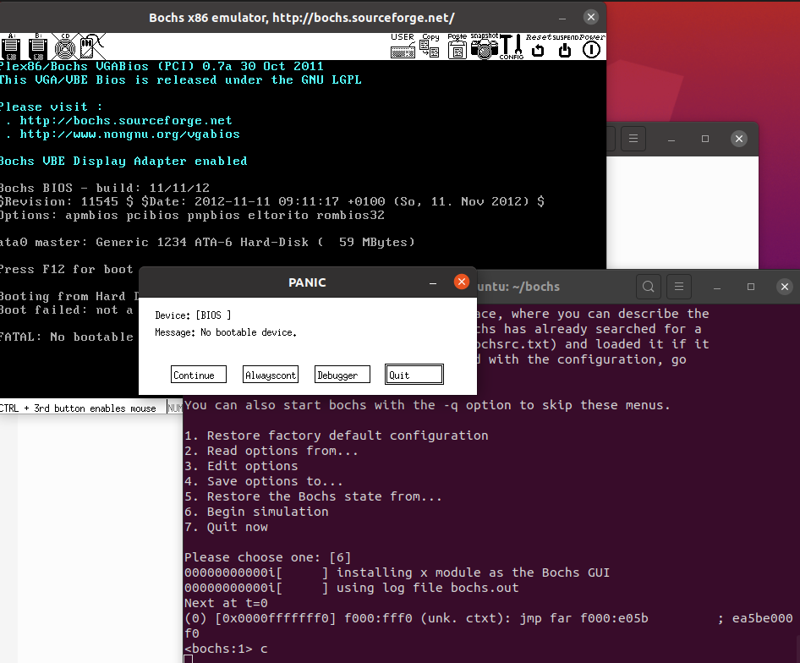
Task: Toggle the CD-ROM drive icon
Action: pos(65,47)
